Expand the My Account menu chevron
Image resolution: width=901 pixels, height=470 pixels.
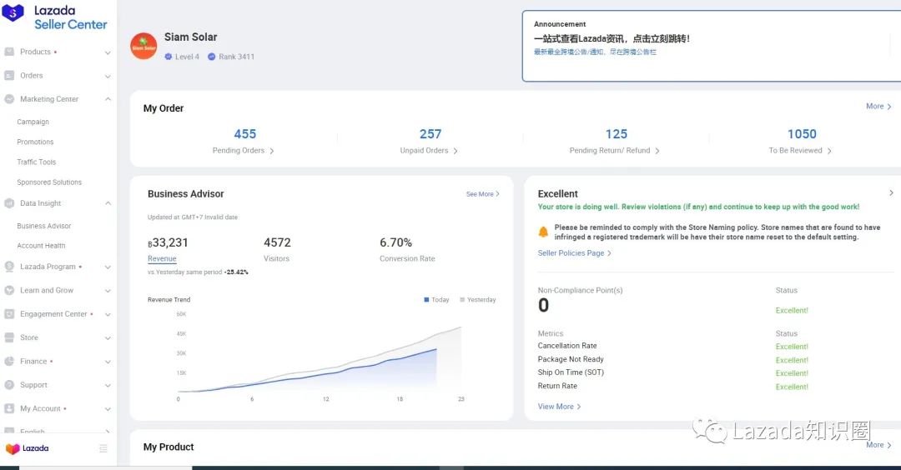(x=108, y=409)
